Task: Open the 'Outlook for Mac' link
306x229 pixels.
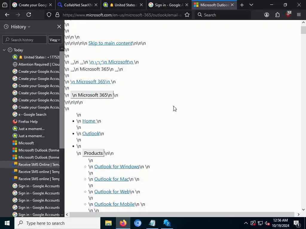Action: [112, 179]
